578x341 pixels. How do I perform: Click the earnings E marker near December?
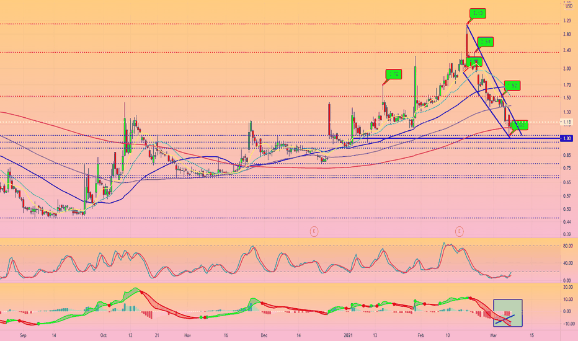pos(314,231)
